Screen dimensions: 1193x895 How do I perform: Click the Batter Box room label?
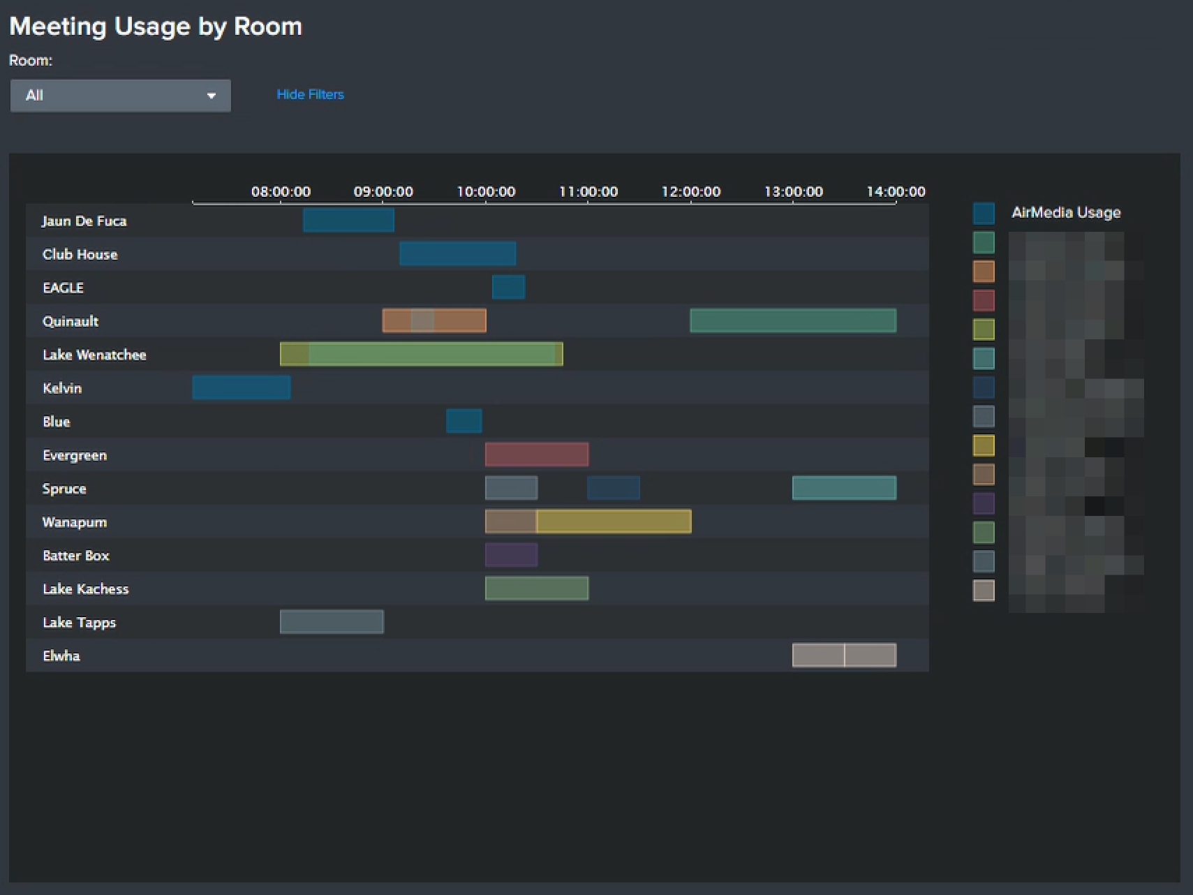pos(76,556)
